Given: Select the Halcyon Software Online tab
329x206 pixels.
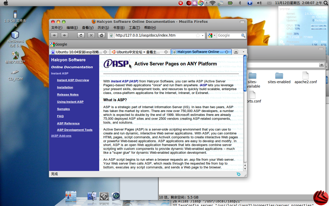Looking at the screenshot, I should pos(198,52).
